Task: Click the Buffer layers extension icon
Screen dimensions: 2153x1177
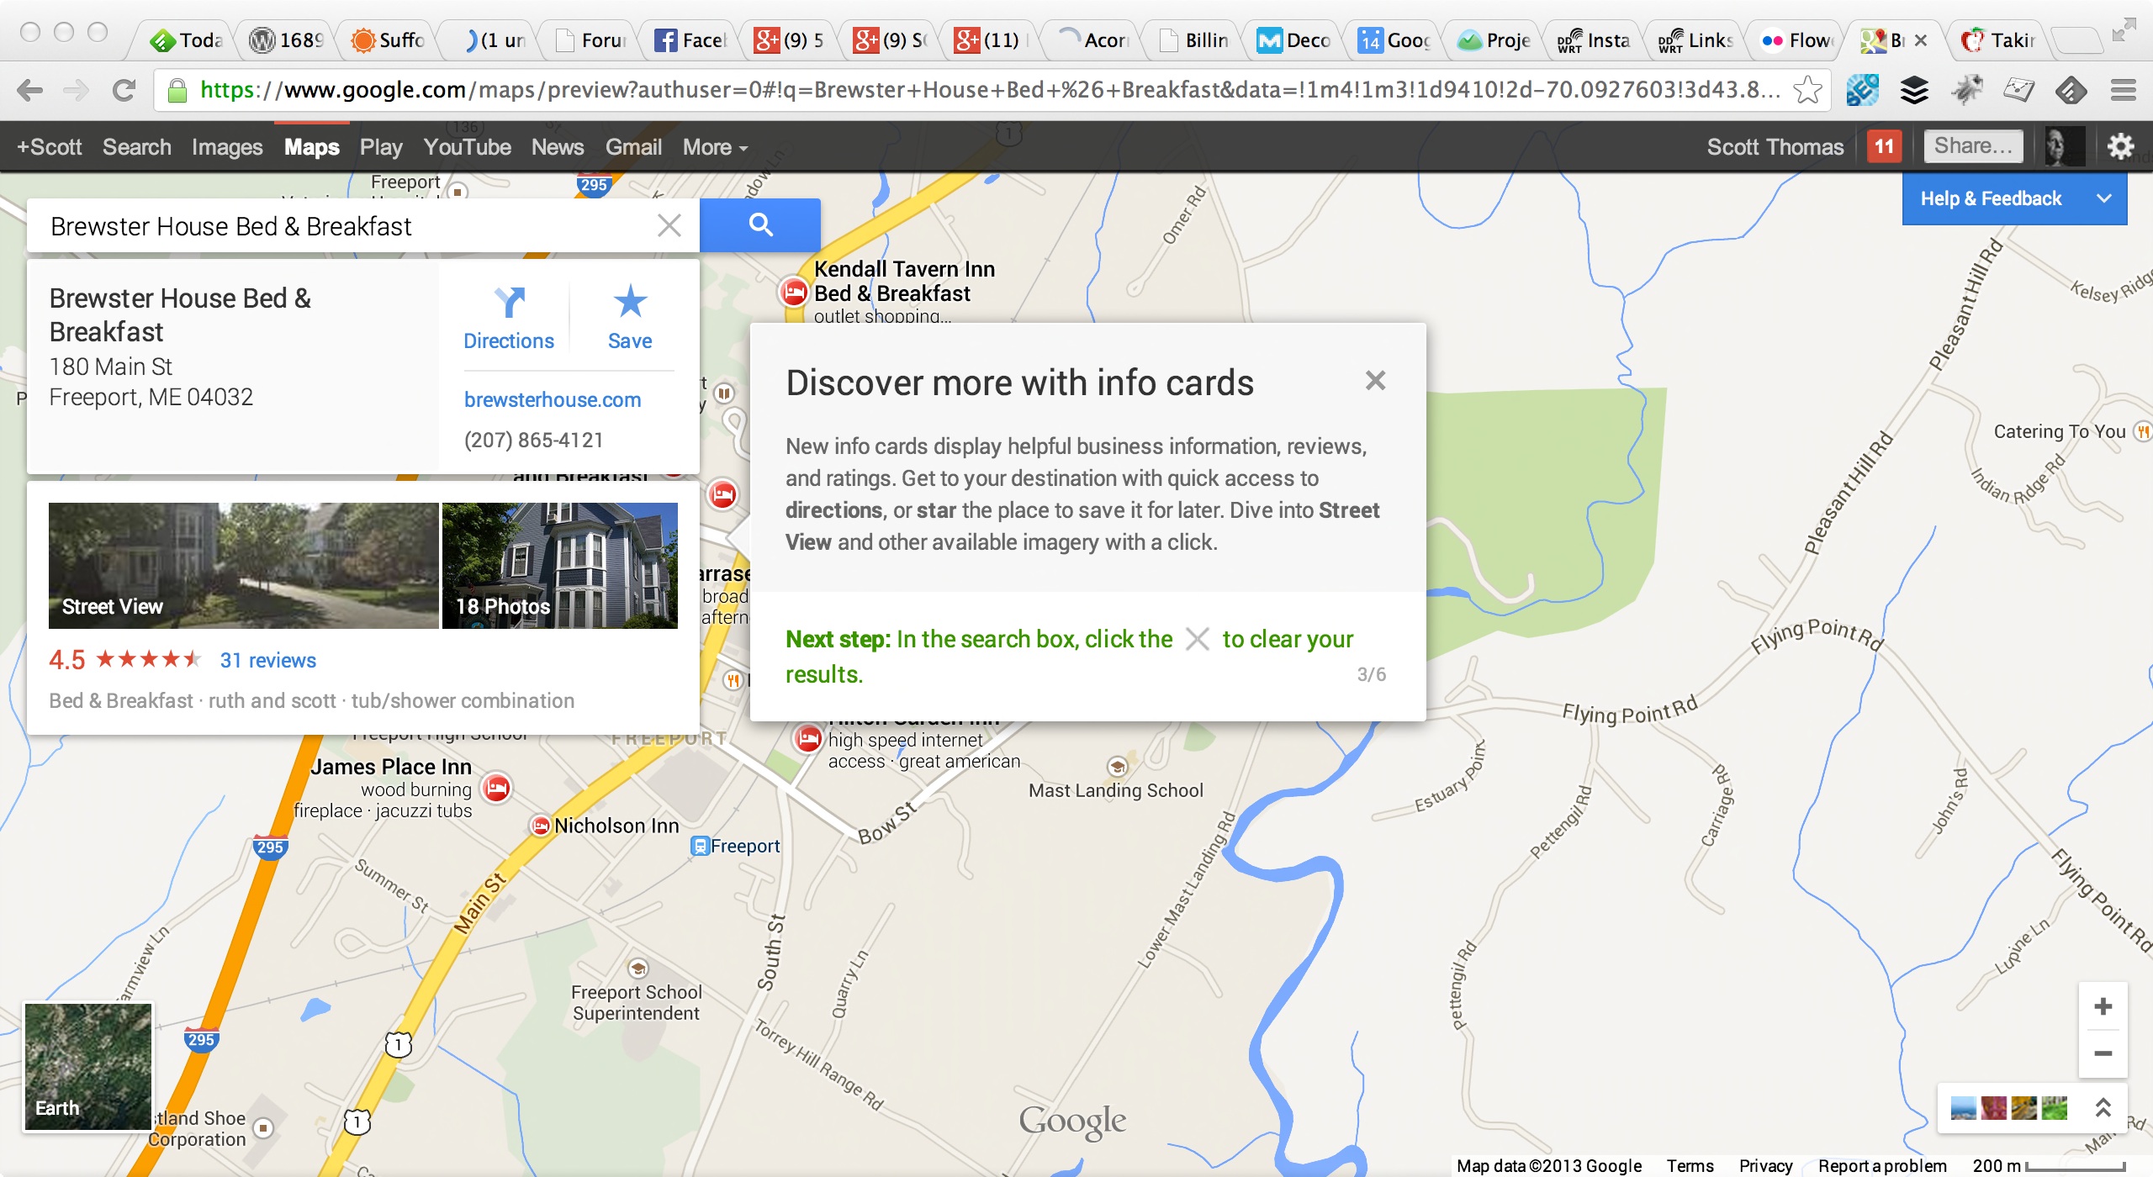Action: point(1914,90)
